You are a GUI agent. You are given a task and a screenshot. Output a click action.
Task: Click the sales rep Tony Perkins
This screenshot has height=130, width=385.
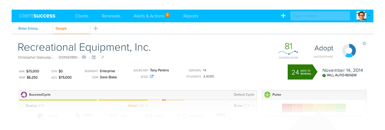pyautogui.click(x=159, y=70)
